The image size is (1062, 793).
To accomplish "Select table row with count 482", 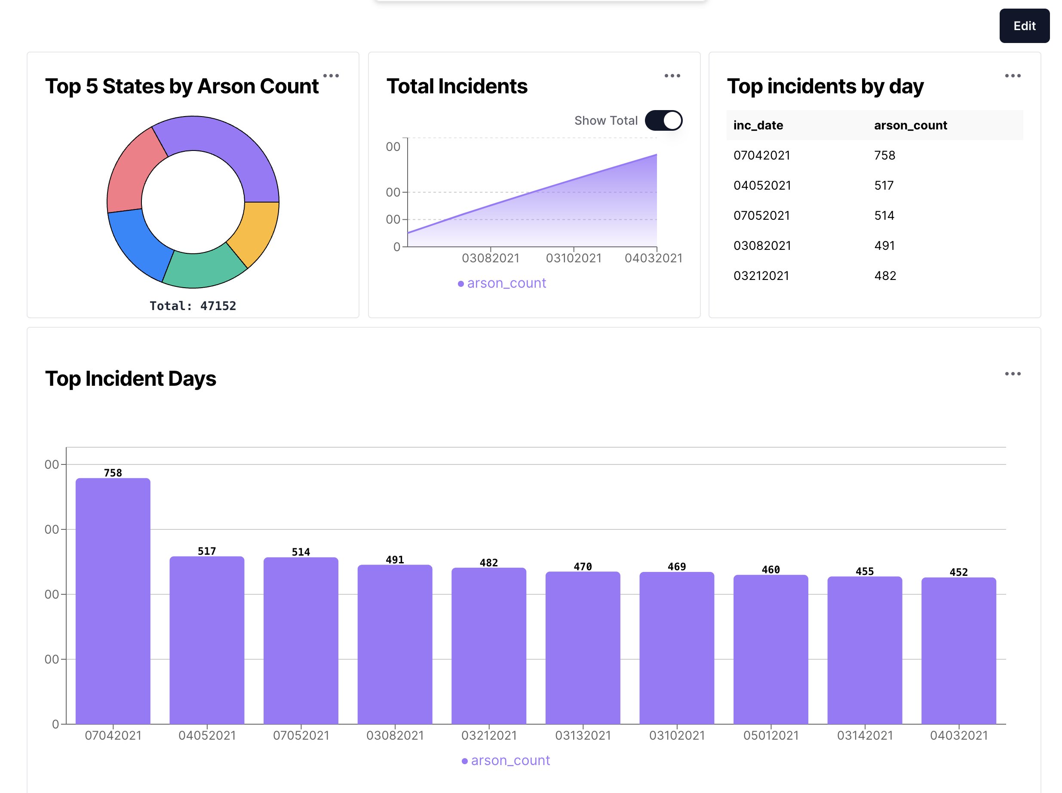I will pyautogui.click(x=884, y=276).
